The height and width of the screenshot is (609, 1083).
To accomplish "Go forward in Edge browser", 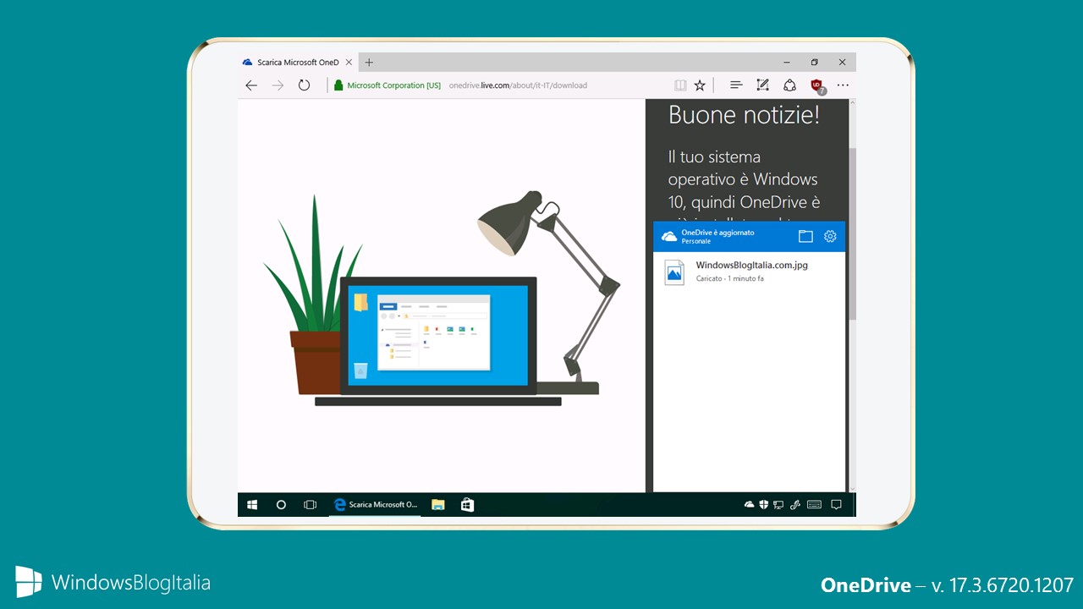I will point(278,85).
